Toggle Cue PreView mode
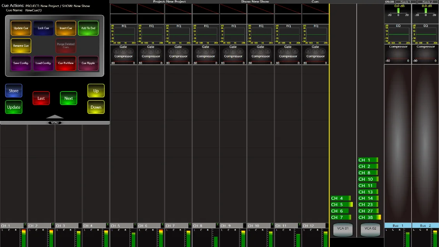 66,63
